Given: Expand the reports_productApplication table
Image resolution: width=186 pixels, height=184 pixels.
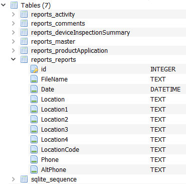Looking at the screenshot, I should [14, 51].
